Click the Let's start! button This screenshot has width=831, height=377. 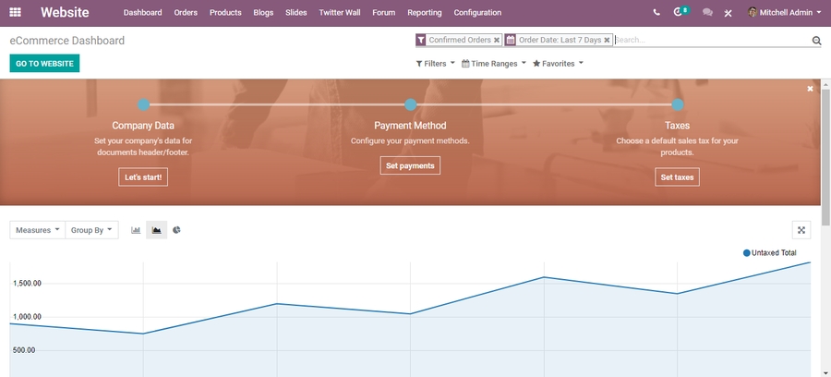coord(143,177)
